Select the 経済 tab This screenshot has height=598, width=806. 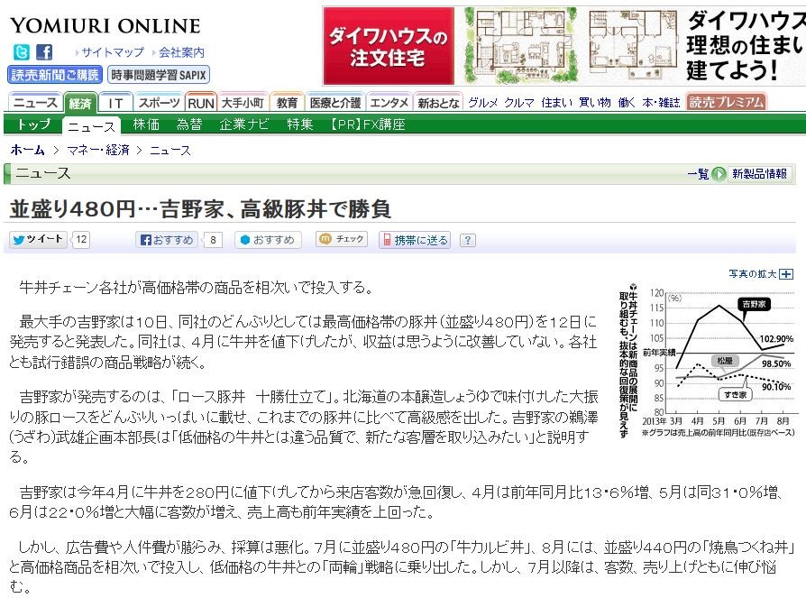79,104
